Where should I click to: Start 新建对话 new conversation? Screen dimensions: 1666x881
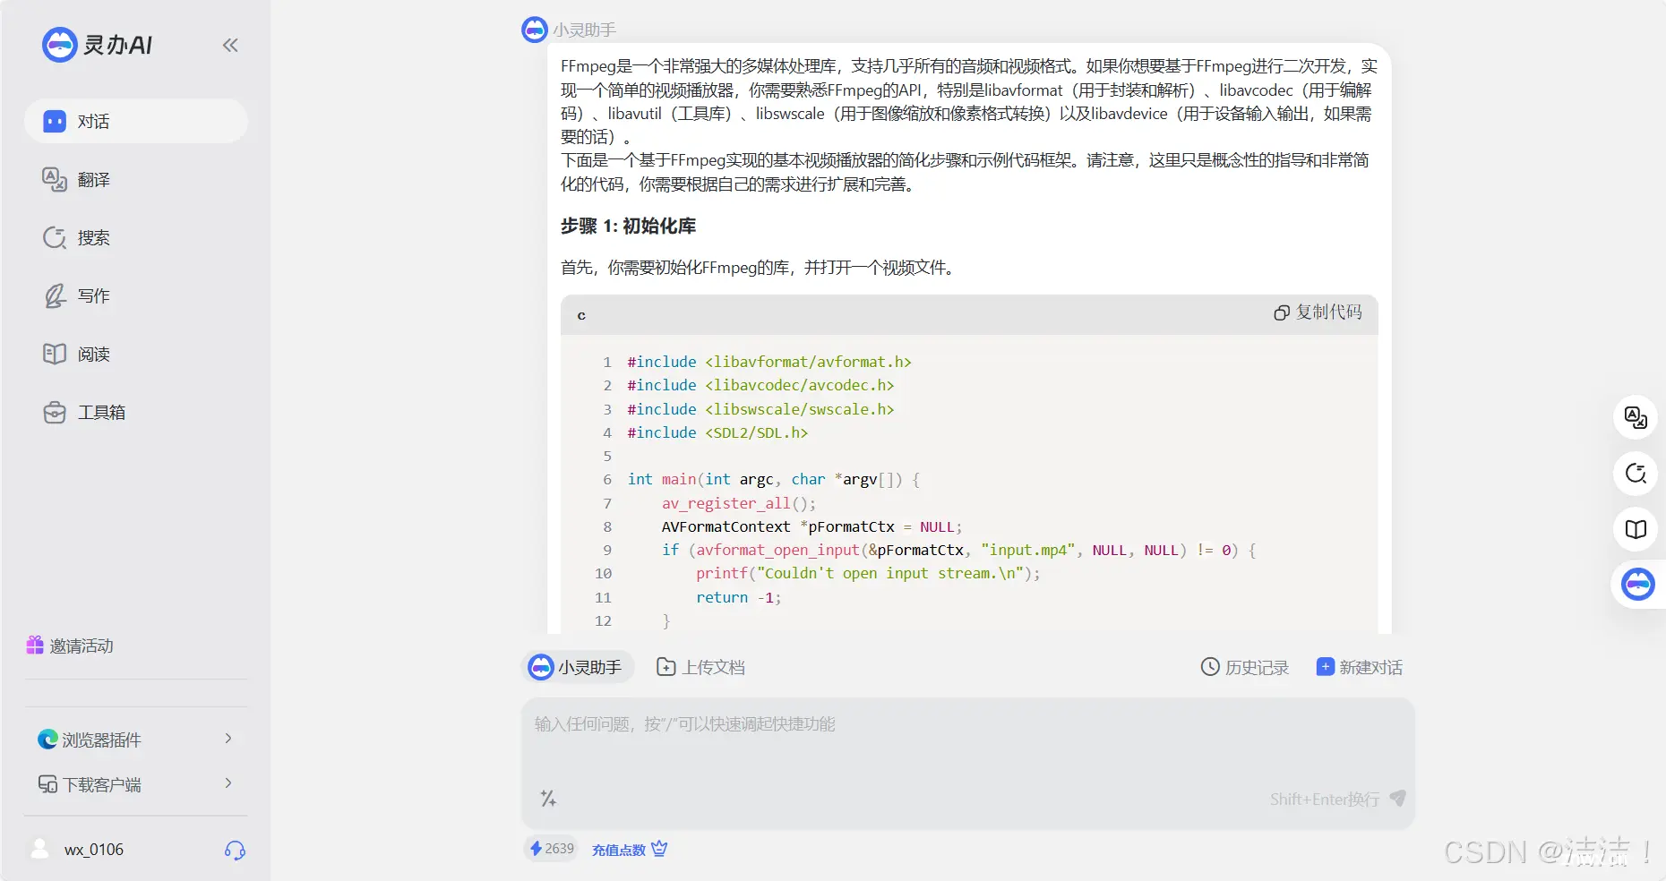(1360, 667)
